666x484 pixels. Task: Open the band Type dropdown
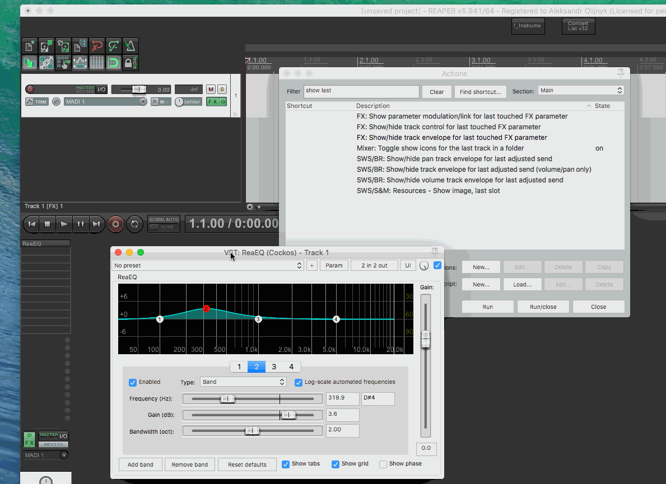(243, 382)
